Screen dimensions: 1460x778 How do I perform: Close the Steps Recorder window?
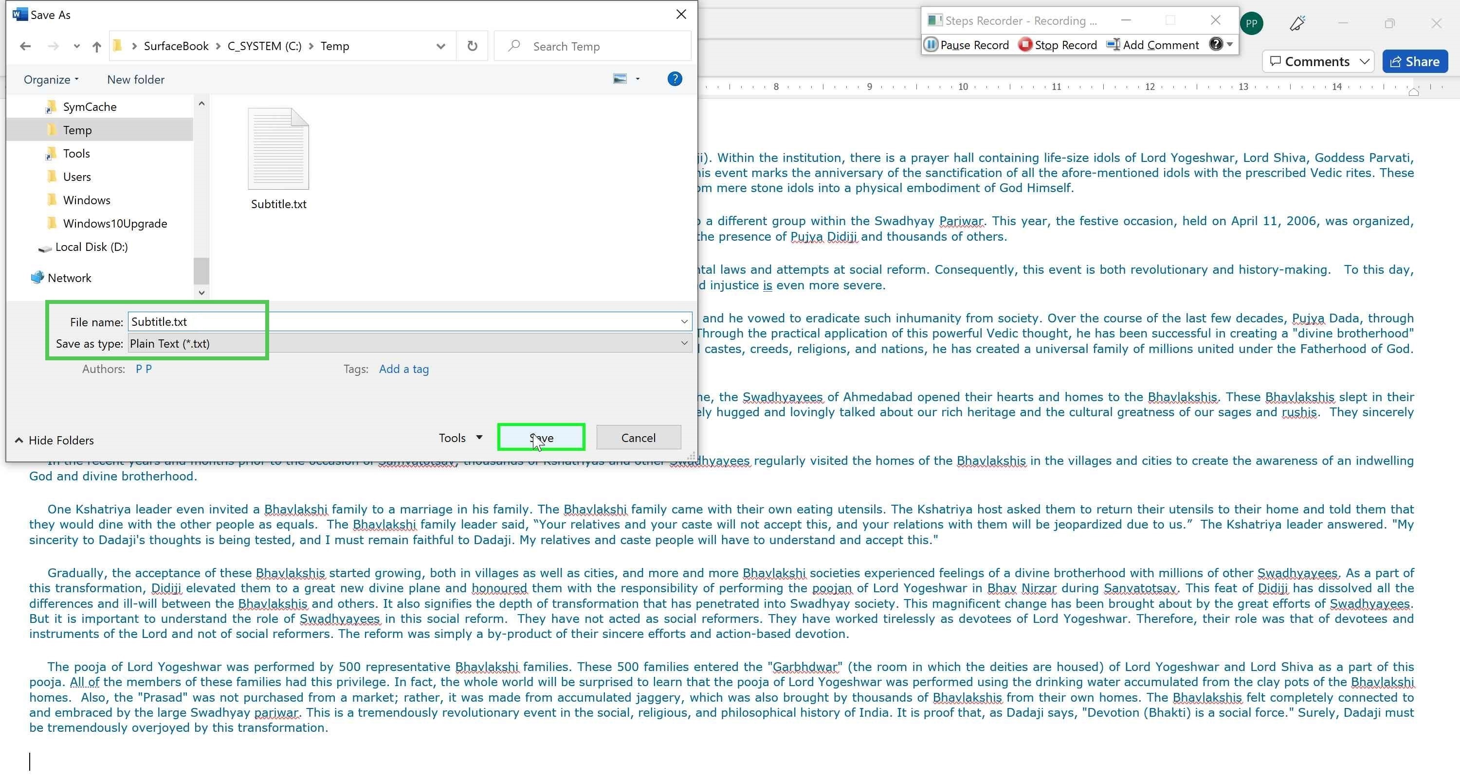pyautogui.click(x=1215, y=20)
